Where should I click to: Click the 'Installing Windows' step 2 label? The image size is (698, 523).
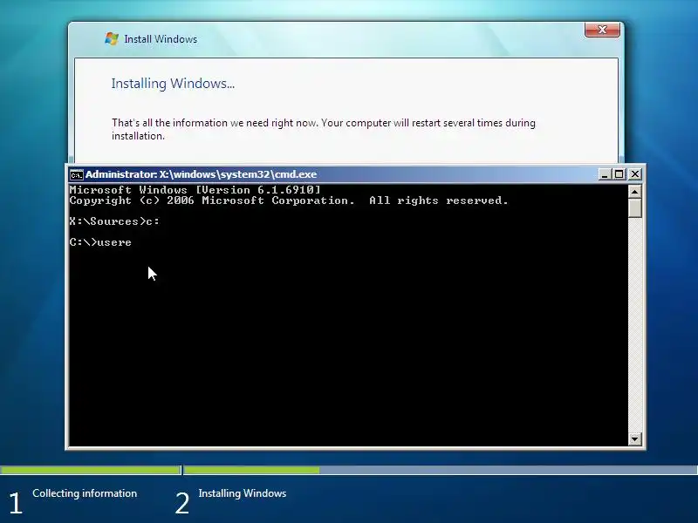(x=243, y=493)
